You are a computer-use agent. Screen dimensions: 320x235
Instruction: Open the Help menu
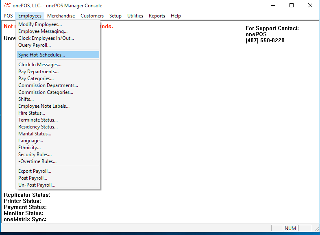[176, 16]
